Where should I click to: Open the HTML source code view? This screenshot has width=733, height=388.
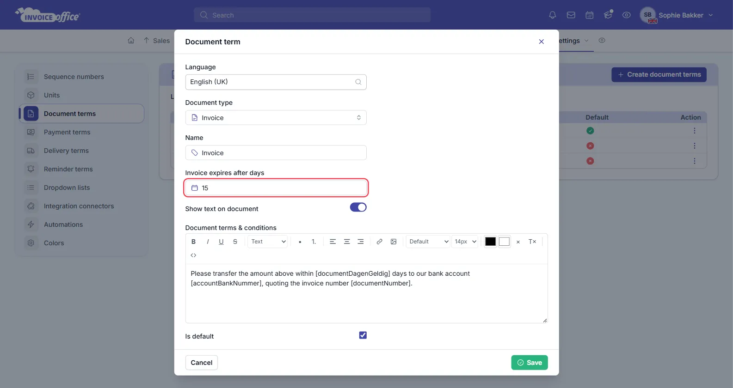pos(194,255)
